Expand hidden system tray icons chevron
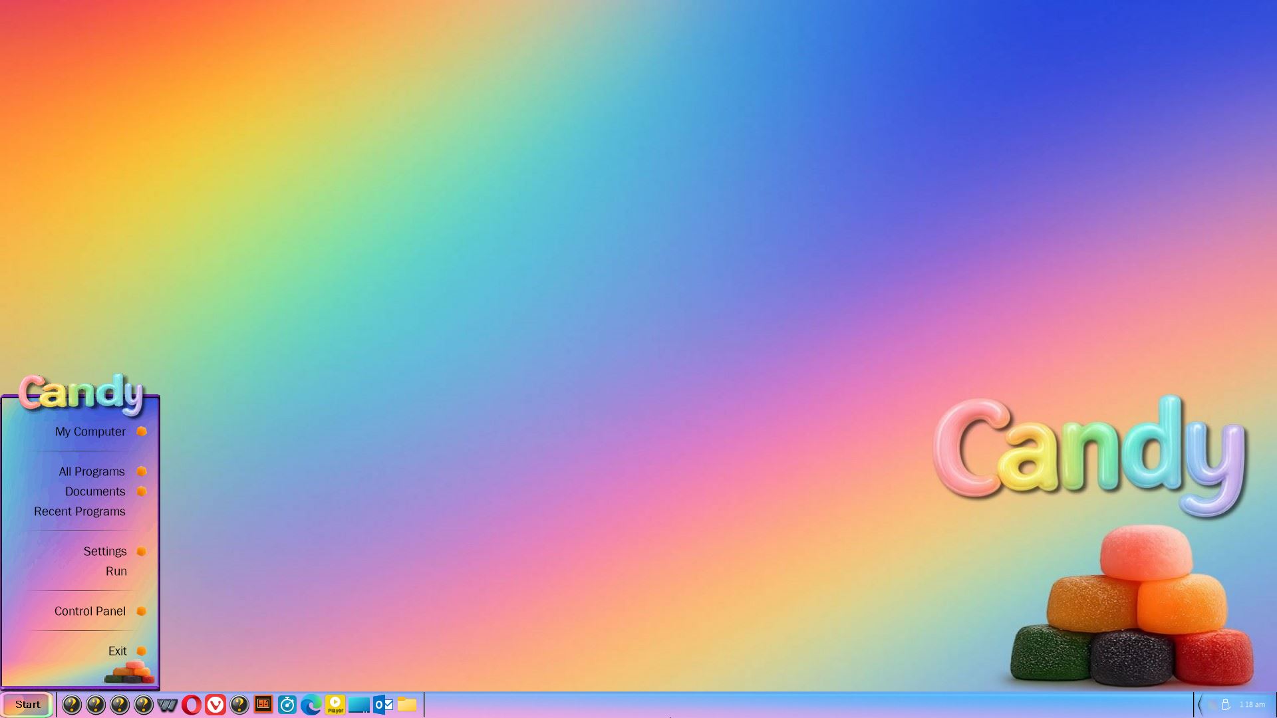Image resolution: width=1277 pixels, height=718 pixels. [x=1199, y=705]
